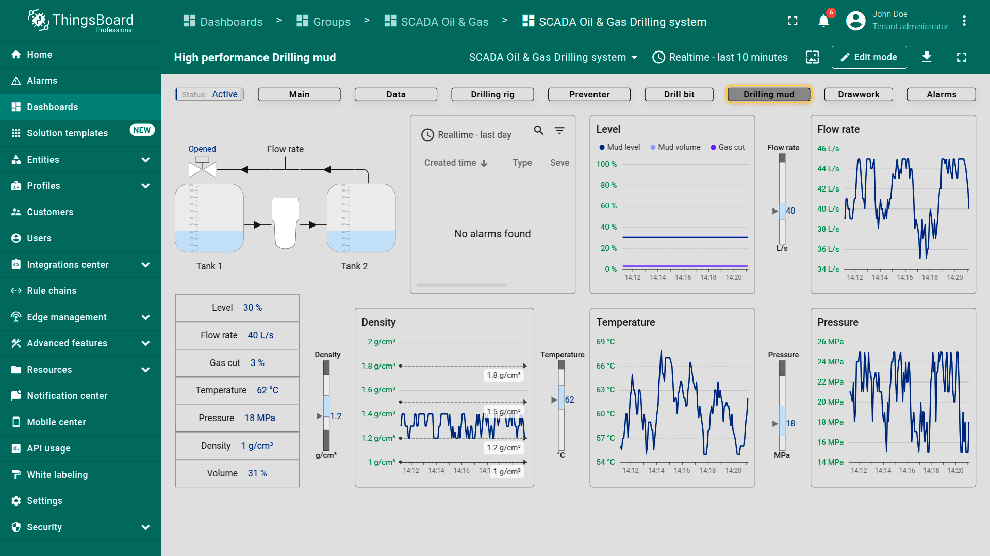This screenshot has width=990, height=556.
Task: Click the search icon in alarms widget
Action: tap(538, 131)
